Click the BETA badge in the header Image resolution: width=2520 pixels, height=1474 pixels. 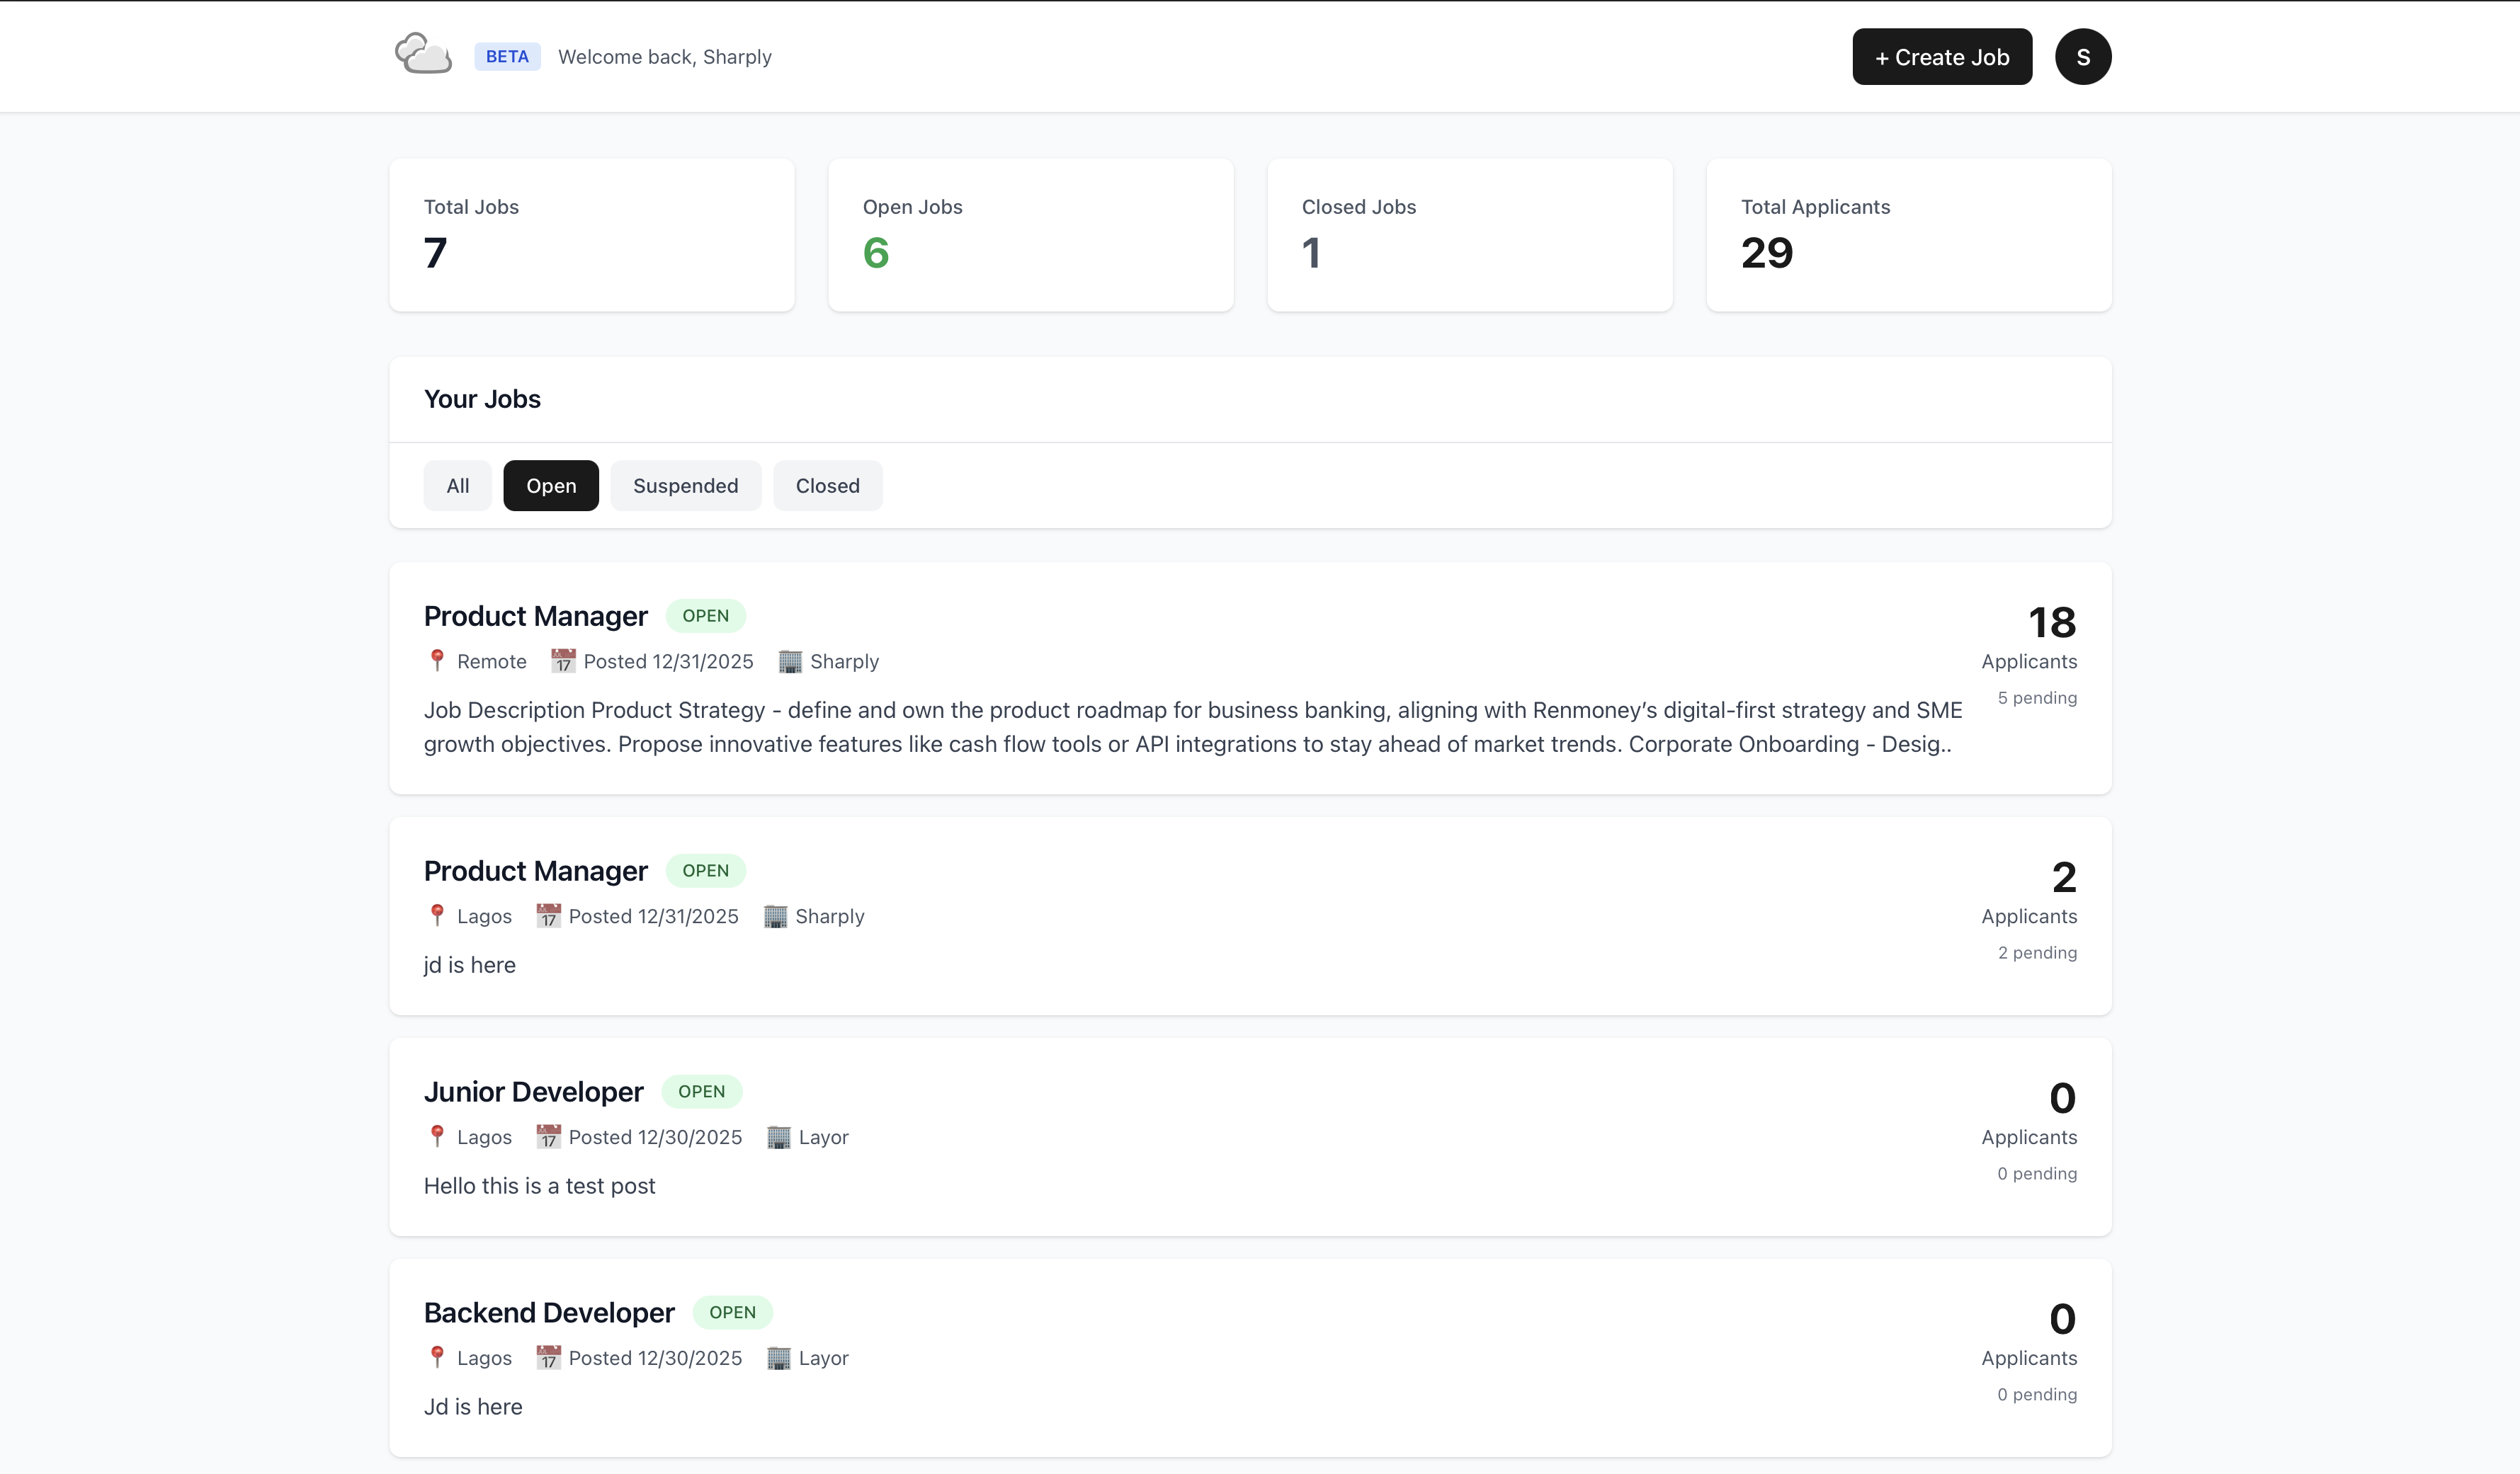pyautogui.click(x=506, y=56)
